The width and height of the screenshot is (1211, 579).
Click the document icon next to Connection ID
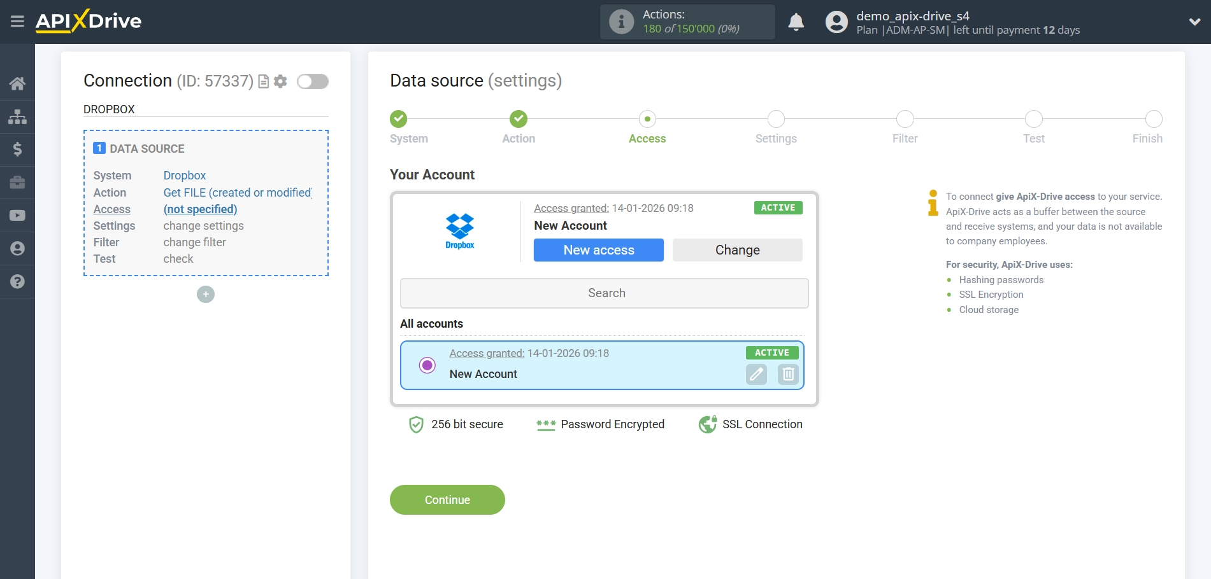(262, 81)
